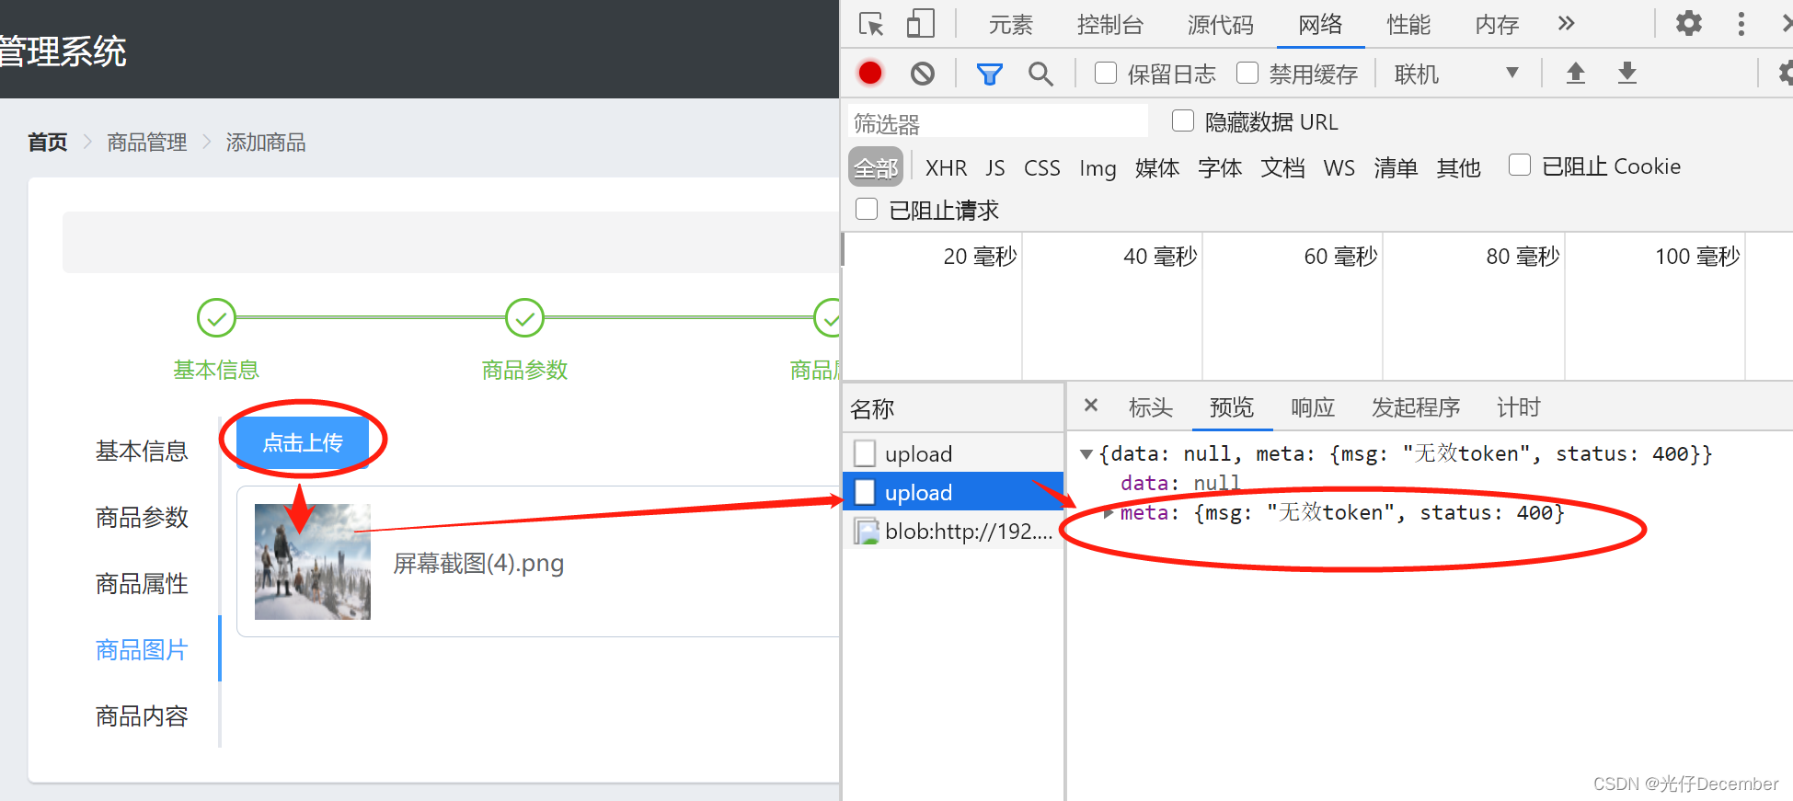Export HAR file download arrow
Screen dimensions: 1793x801
[1626, 73]
